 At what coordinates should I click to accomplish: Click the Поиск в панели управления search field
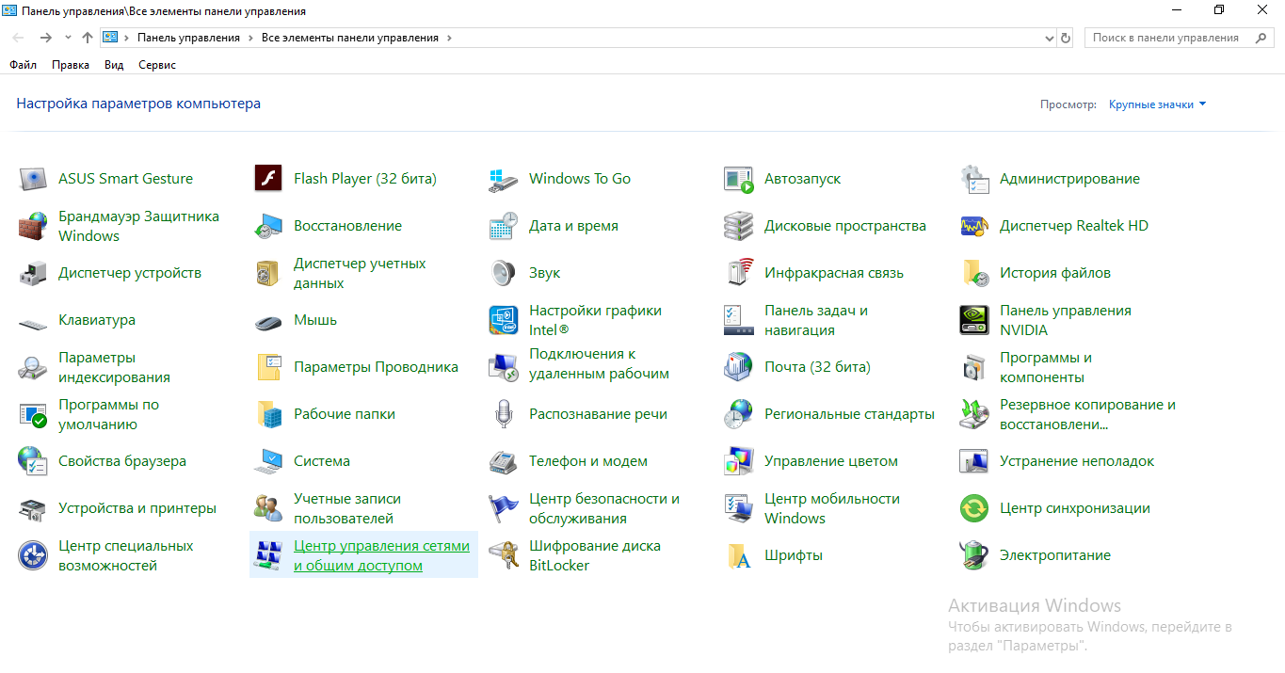coord(1165,38)
